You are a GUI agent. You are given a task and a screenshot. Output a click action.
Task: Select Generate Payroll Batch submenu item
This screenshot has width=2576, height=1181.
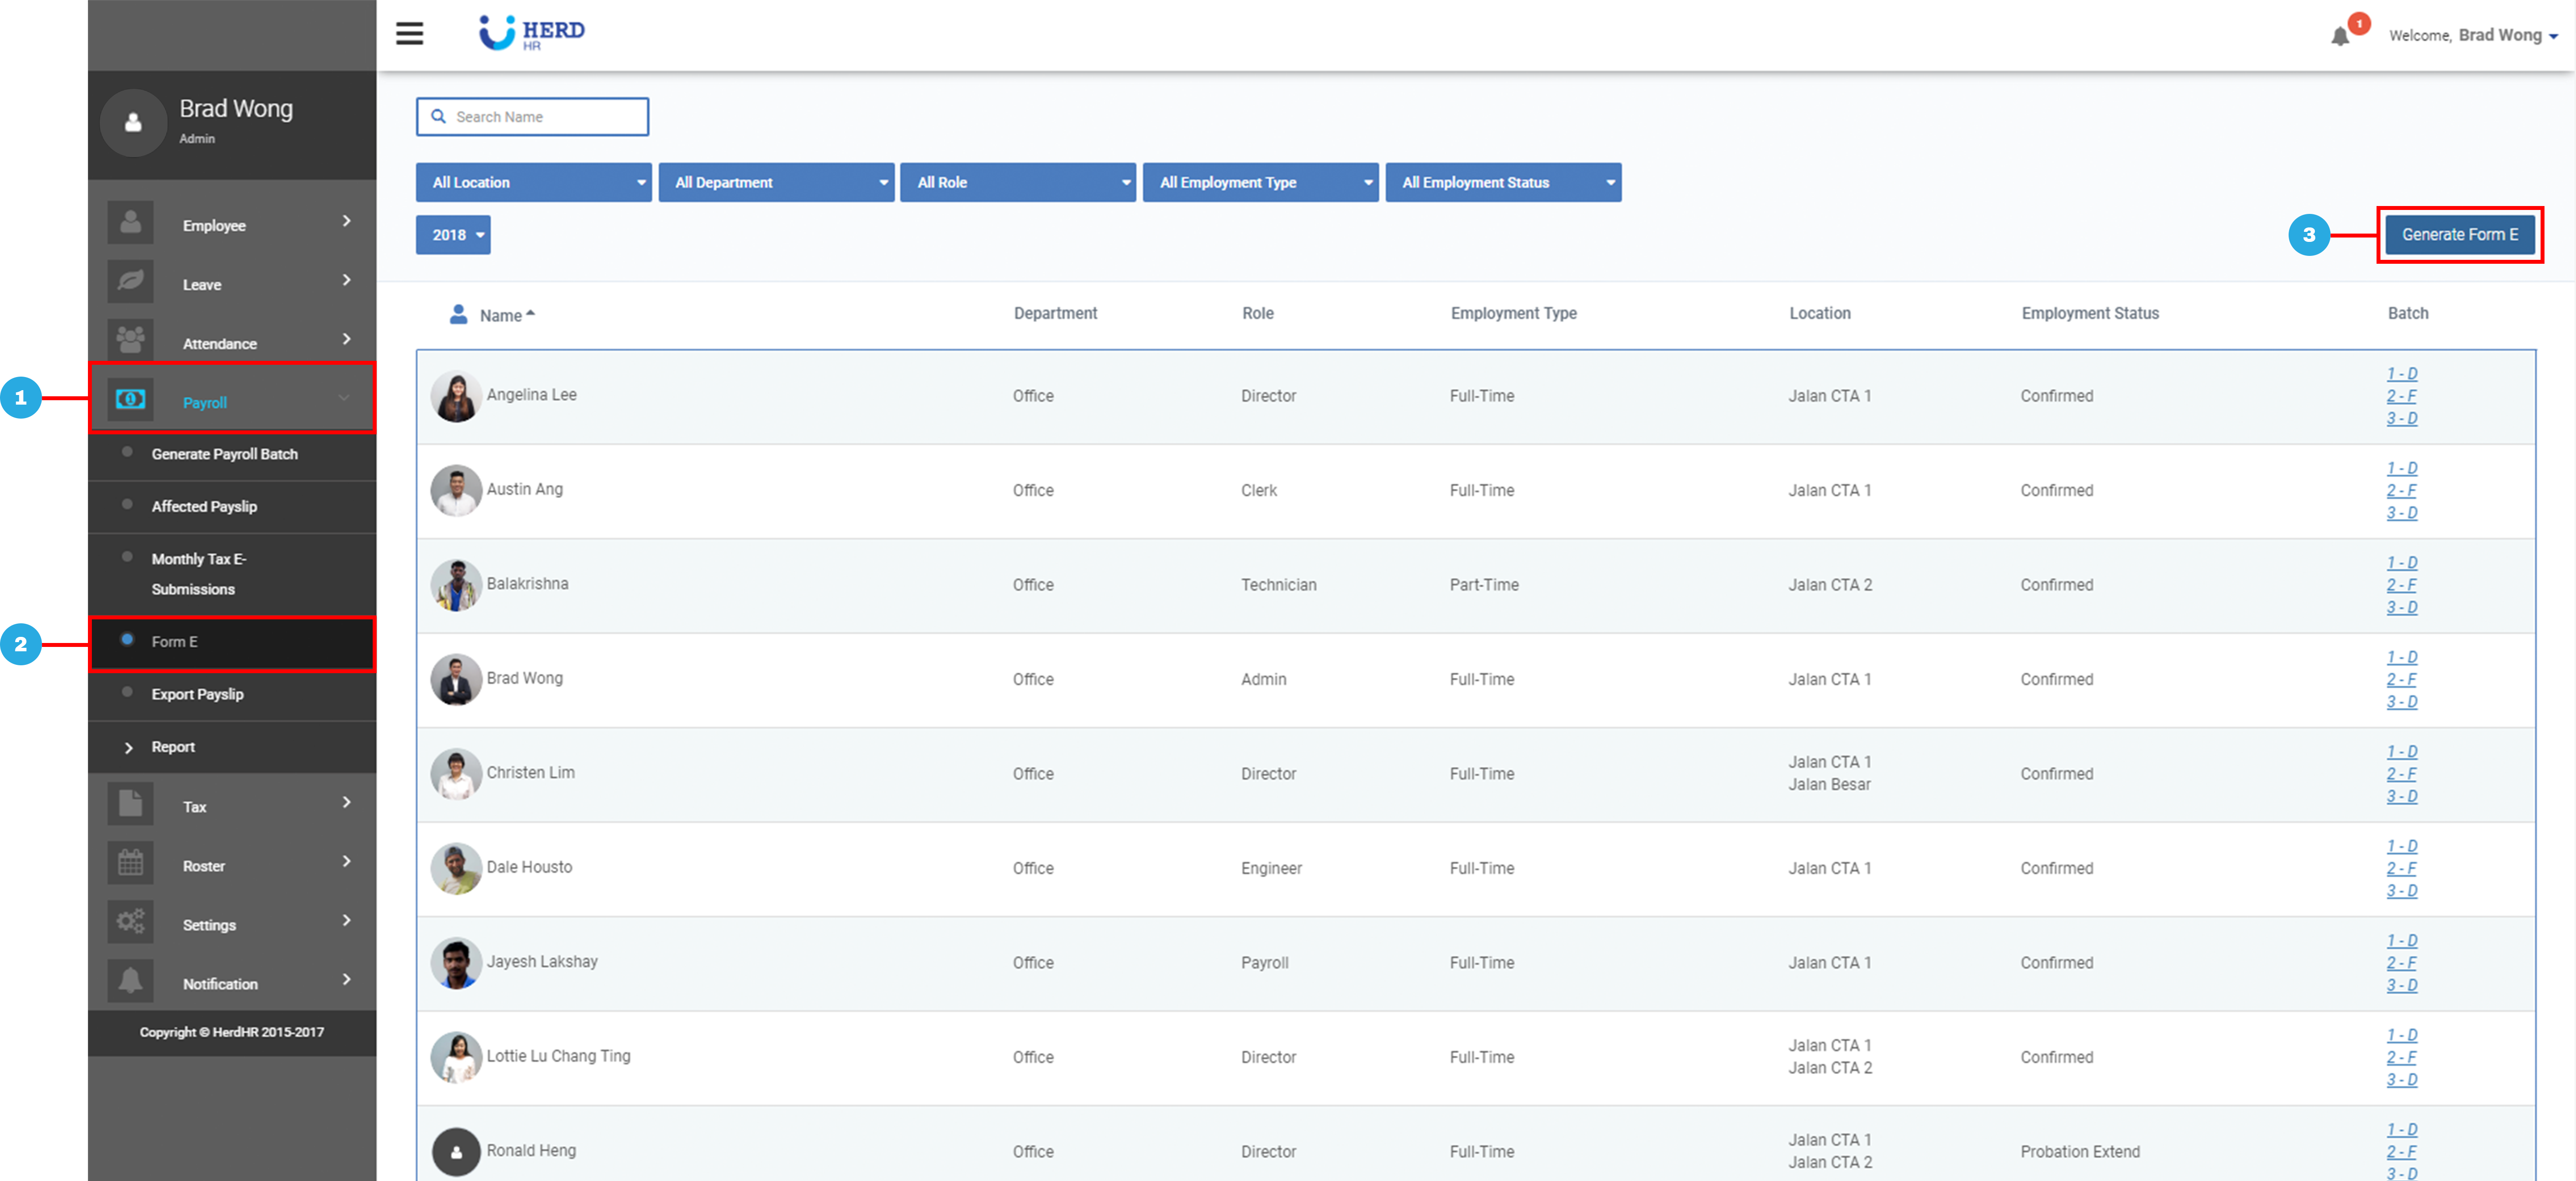point(224,454)
